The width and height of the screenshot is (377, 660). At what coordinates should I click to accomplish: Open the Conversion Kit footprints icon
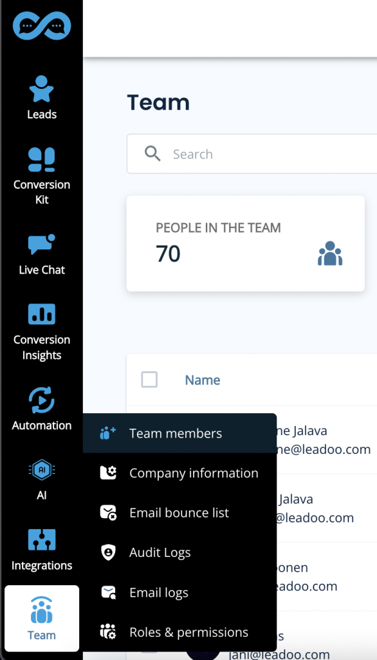coord(42,160)
